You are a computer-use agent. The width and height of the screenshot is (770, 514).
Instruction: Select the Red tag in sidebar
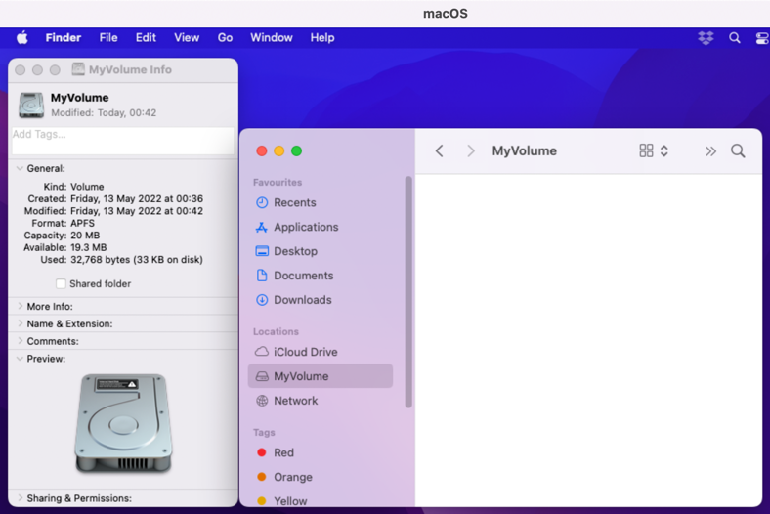tap(283, 452)
